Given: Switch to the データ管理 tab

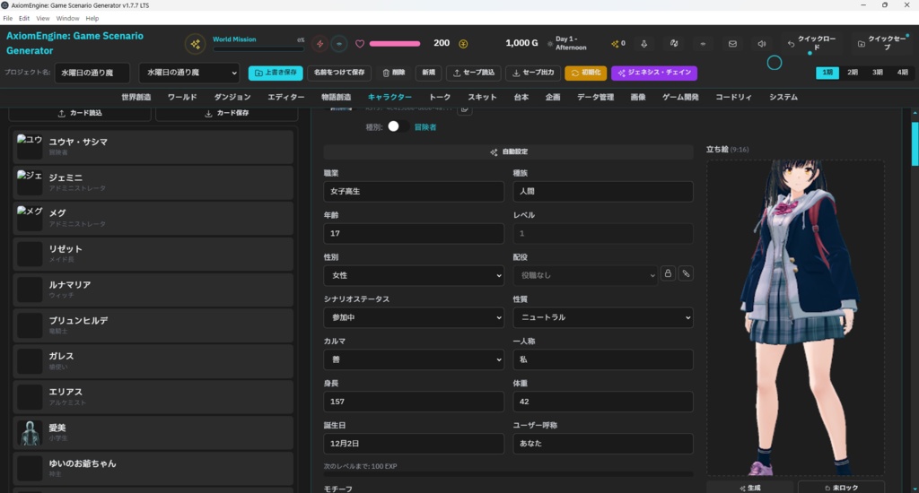Looking at the screenshot, I should 596,97.
